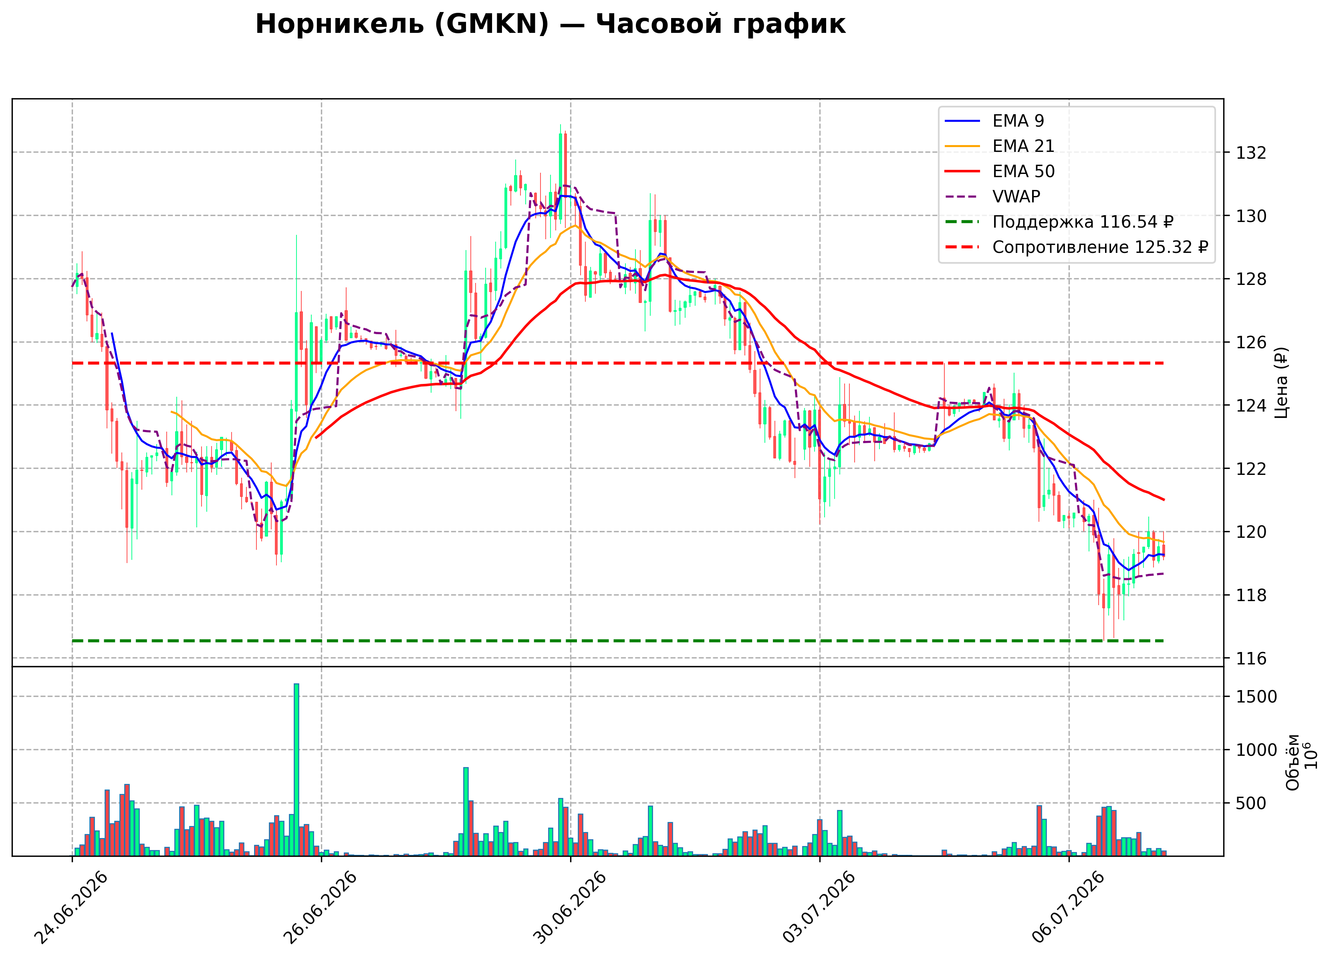Click the orange EMA 21 legend line sample
Screen dimensions: 1333x959
coord(962,146)
